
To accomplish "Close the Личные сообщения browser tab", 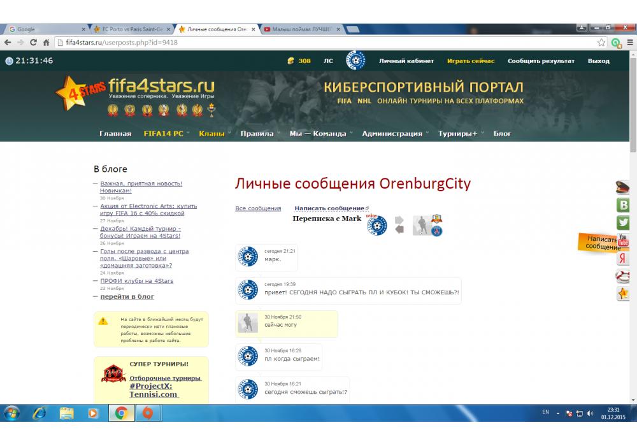I will tap(253, 29).
